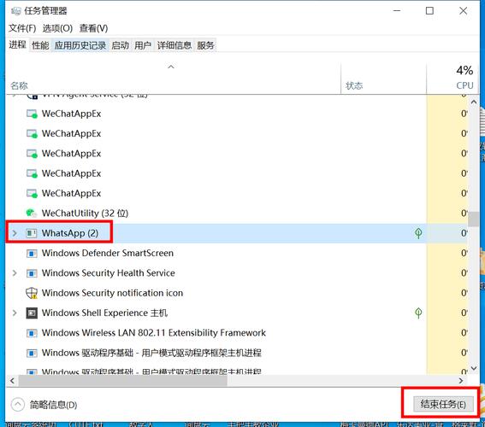
Task: Click the Task Manager title bar icon
Action: pyautogui.click(x=15, y=11)
